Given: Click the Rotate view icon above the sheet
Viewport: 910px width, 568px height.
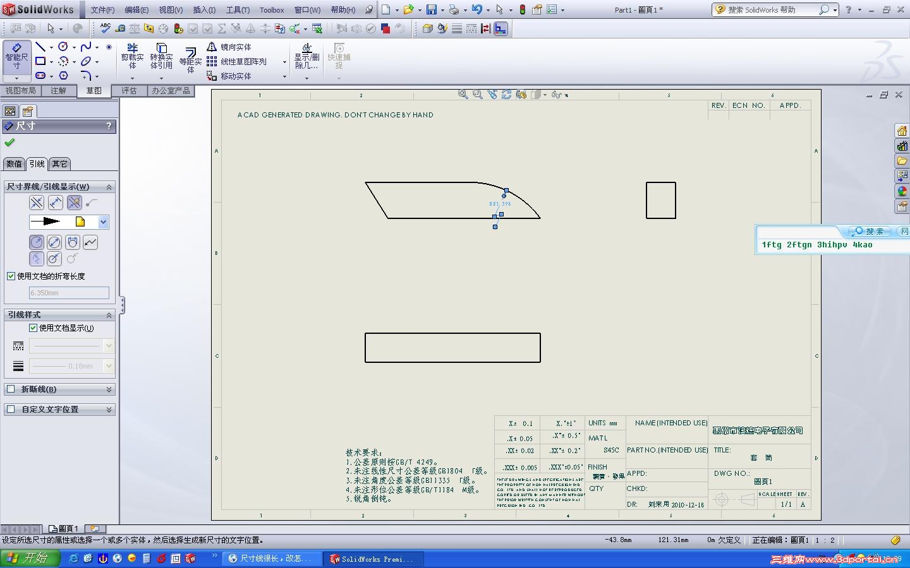Looking at the screenshot, I should point(507,95).
